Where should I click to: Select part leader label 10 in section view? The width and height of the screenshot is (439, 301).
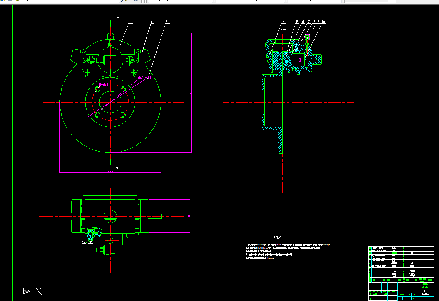[x=323, y=22]
